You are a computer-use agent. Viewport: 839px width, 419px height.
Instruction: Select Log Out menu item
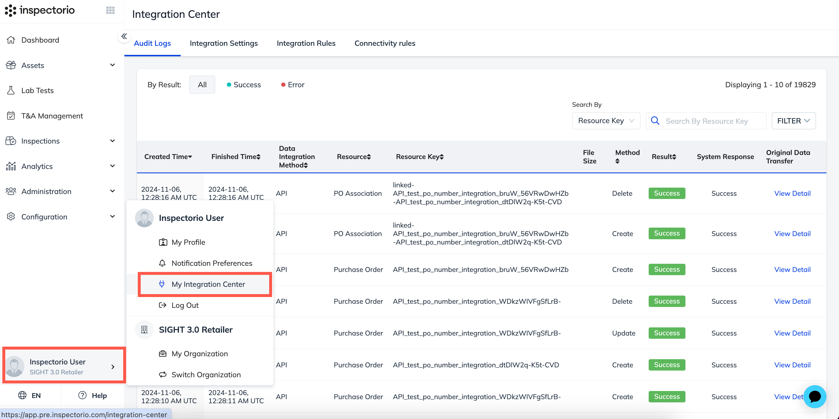pos(200,305)
